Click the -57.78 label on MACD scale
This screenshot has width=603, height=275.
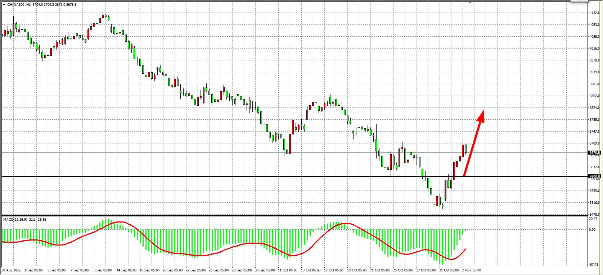pos(594,264)
